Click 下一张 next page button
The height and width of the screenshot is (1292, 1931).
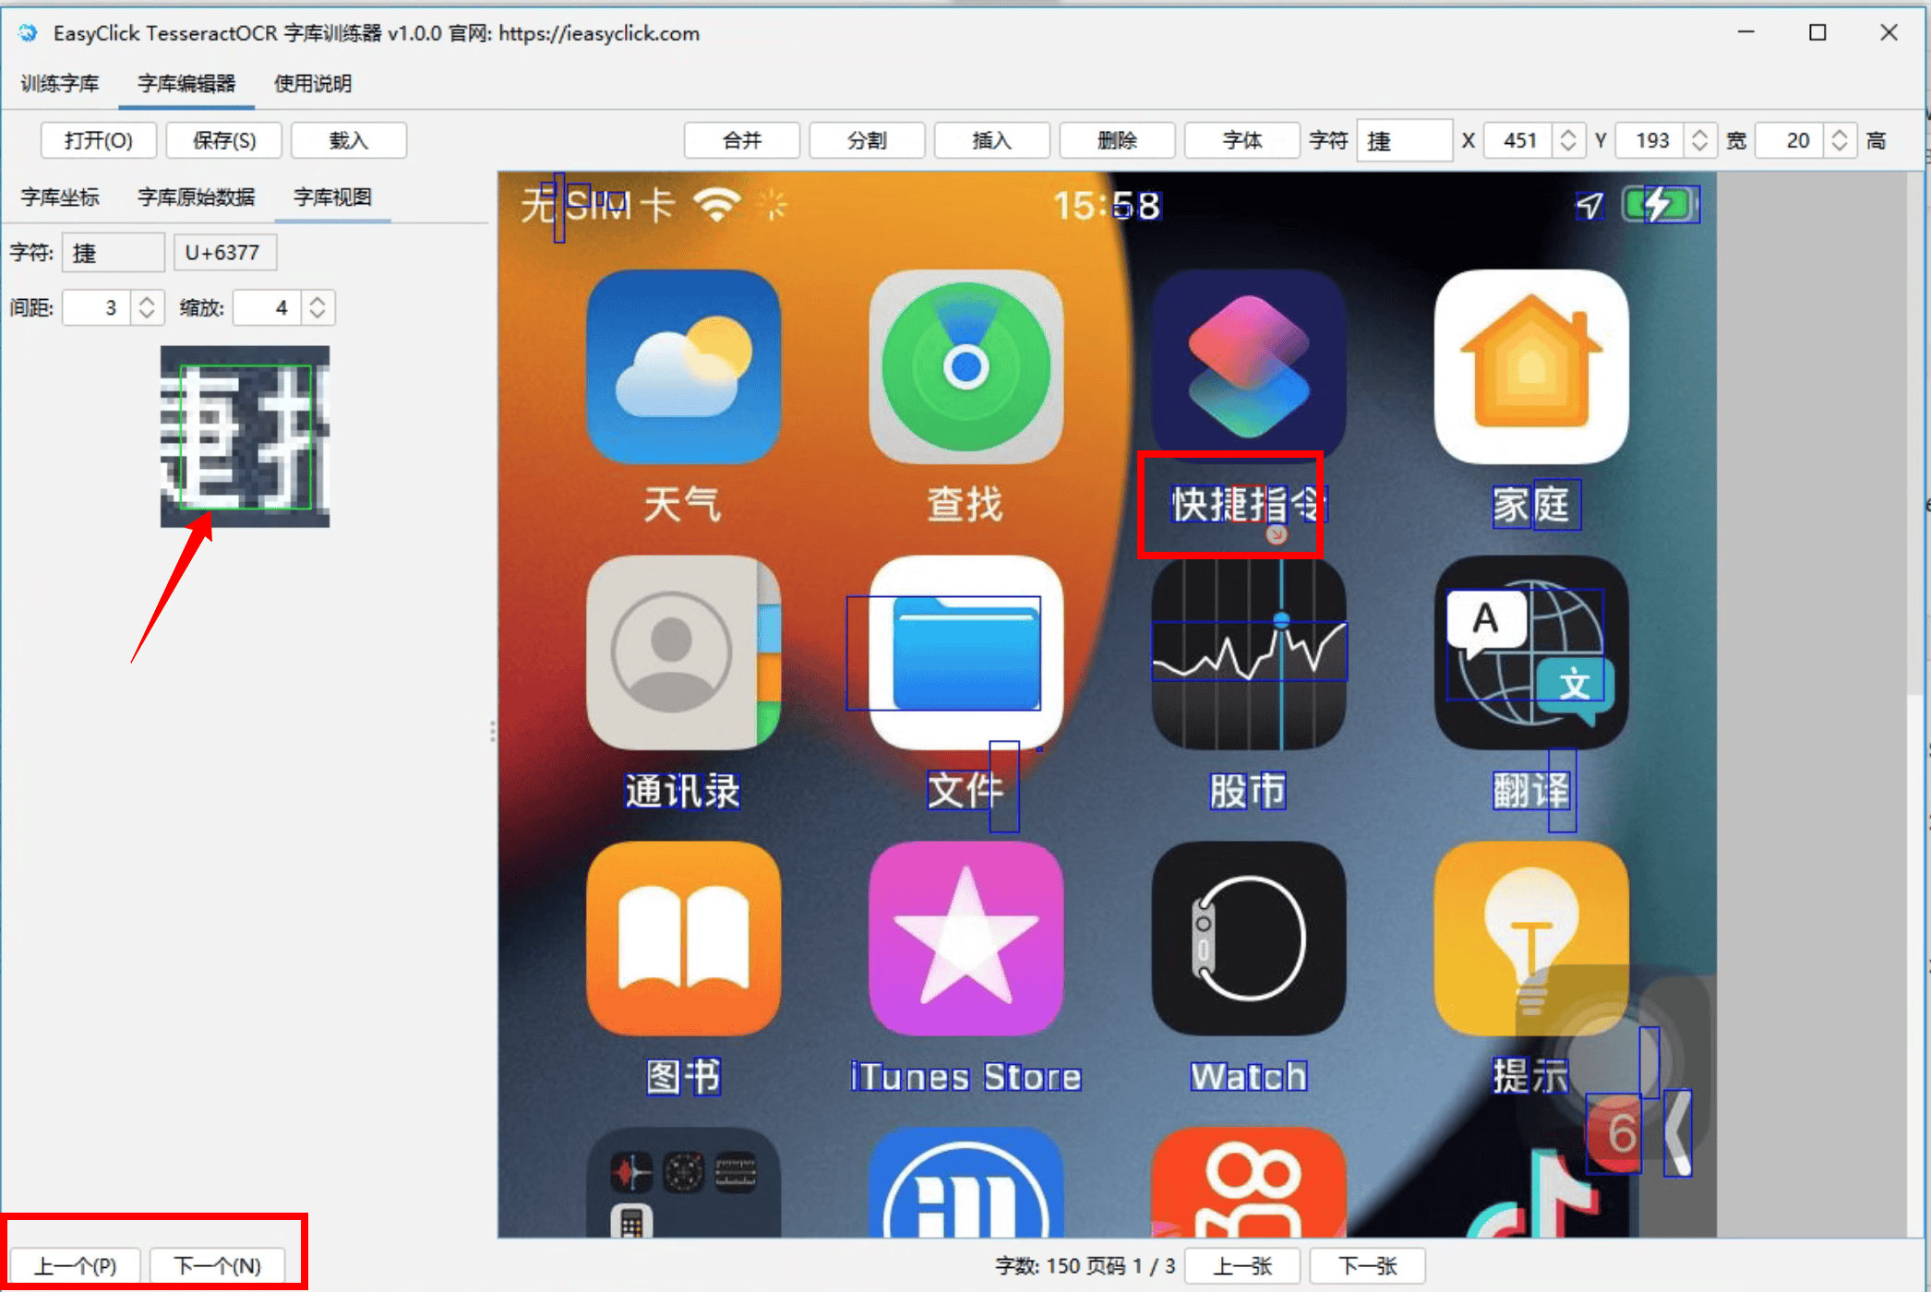click(x=1368, y=1265)
